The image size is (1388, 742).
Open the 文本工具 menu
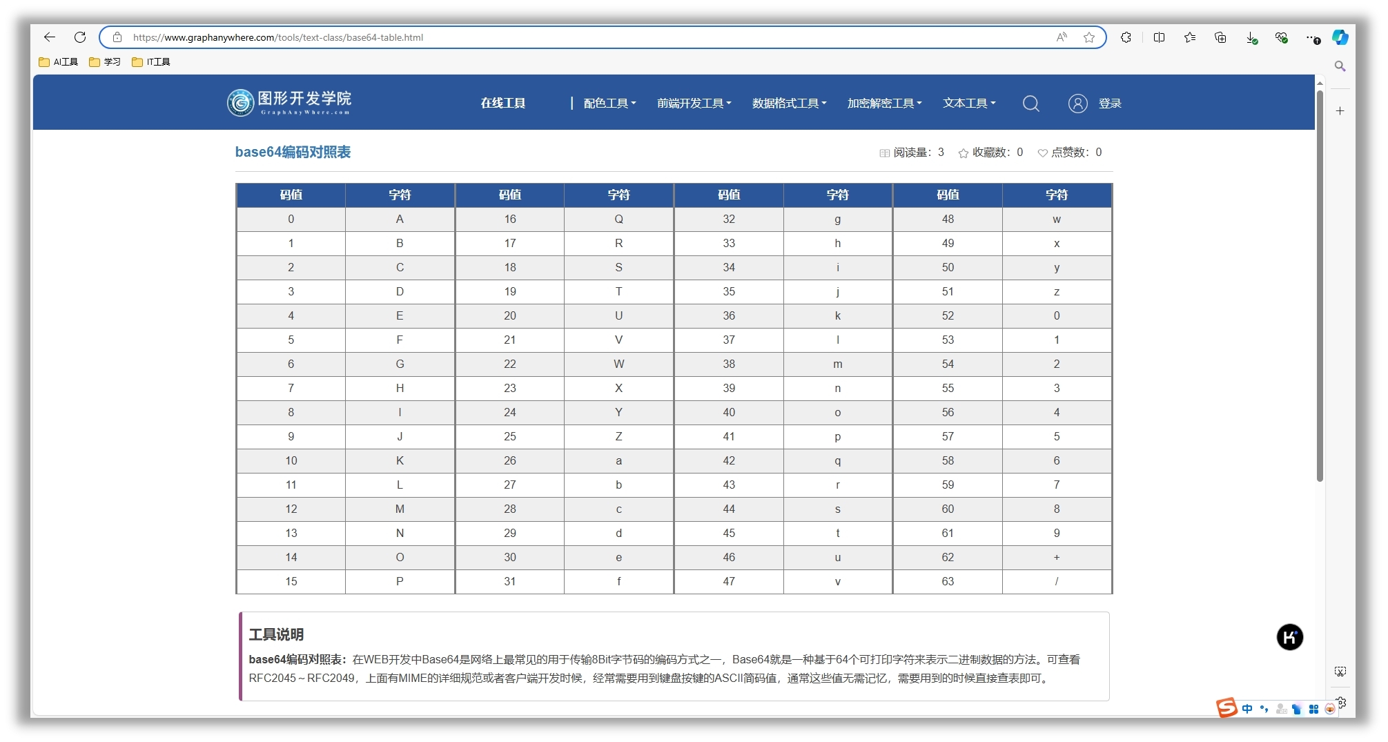[969, 104]
